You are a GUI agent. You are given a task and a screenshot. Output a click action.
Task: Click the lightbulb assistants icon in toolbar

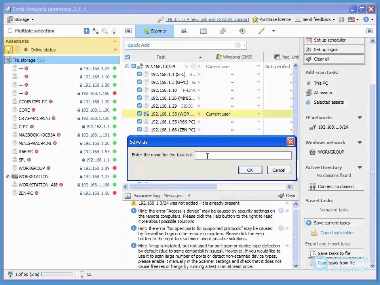114,31
